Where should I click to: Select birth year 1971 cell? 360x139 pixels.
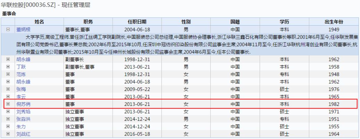[334, 112]
